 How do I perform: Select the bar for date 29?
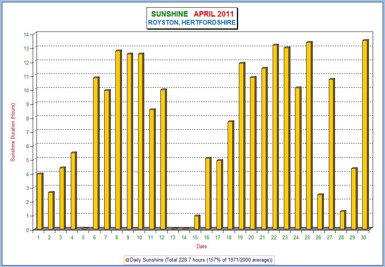(x=354, y=199)
